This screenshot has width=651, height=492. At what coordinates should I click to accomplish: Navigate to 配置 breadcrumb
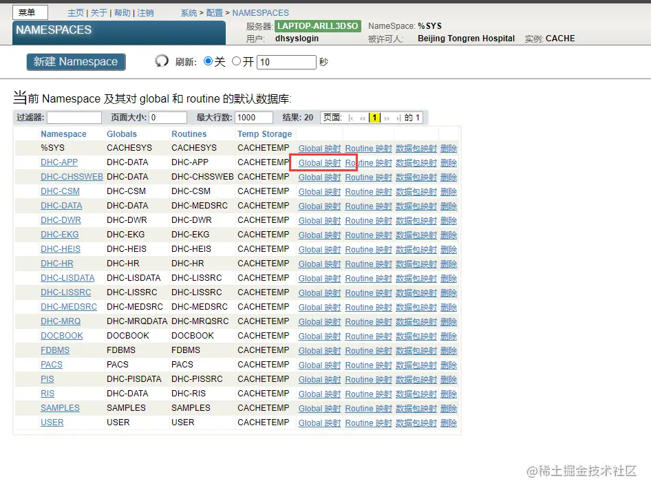pyautogui.click(x=215, y=13)
